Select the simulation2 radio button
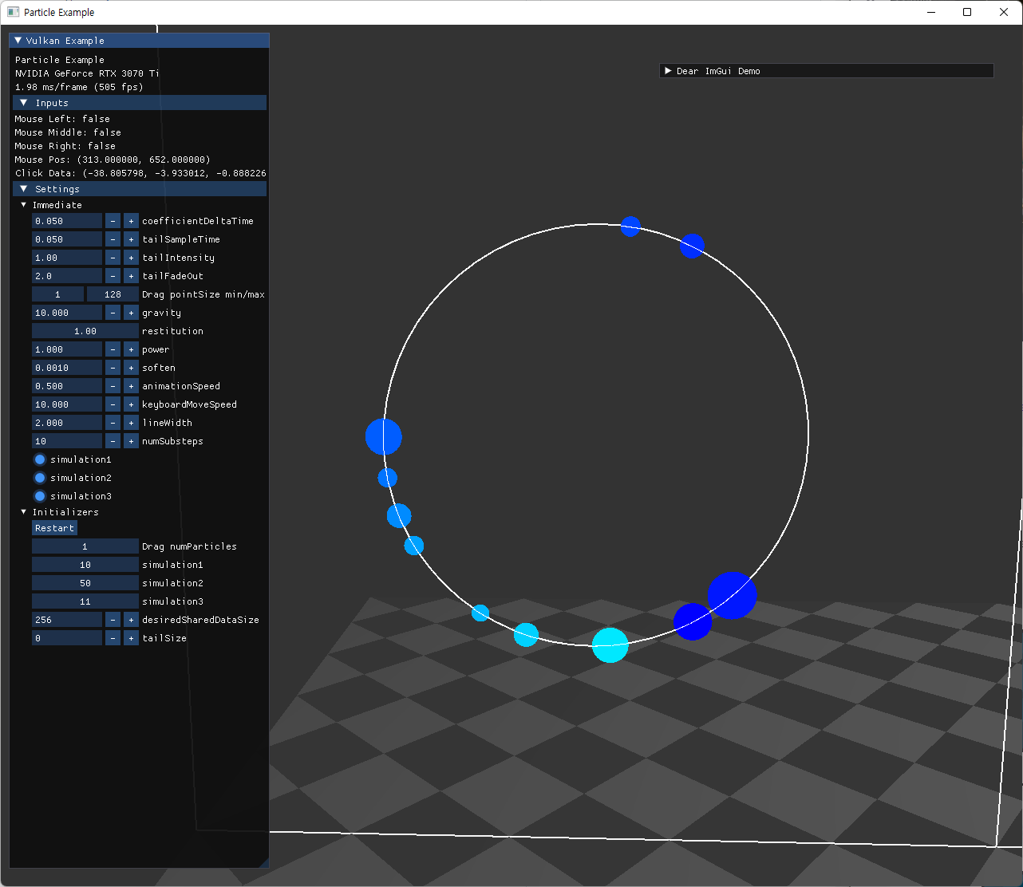The width and height of the screenshot is (1023, 887). coord(40,478)
